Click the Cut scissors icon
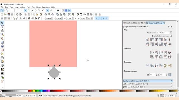Image resolution: width=179 pixels, height=100 pixels. coord(37,14)
